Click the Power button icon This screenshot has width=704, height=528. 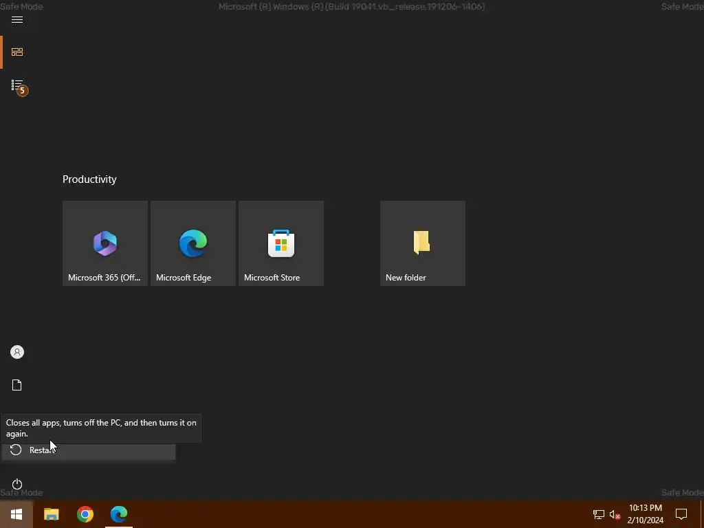pyautogui.click(x=17, y=484)
